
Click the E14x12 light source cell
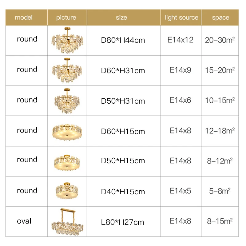(181, 40)
